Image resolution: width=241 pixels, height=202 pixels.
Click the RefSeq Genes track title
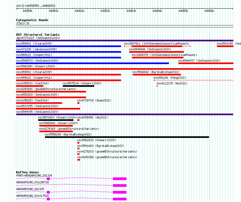click(x=27, y=172)
